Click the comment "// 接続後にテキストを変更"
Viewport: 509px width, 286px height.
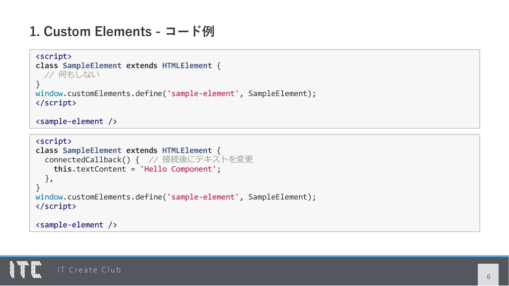tap(201, 159)
